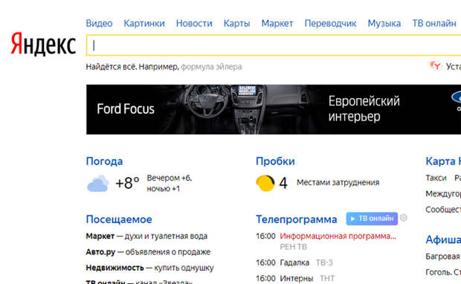Viewport: 461px width, 284px height.
Task: Open the Новости tab
Action: coord(194,23)
